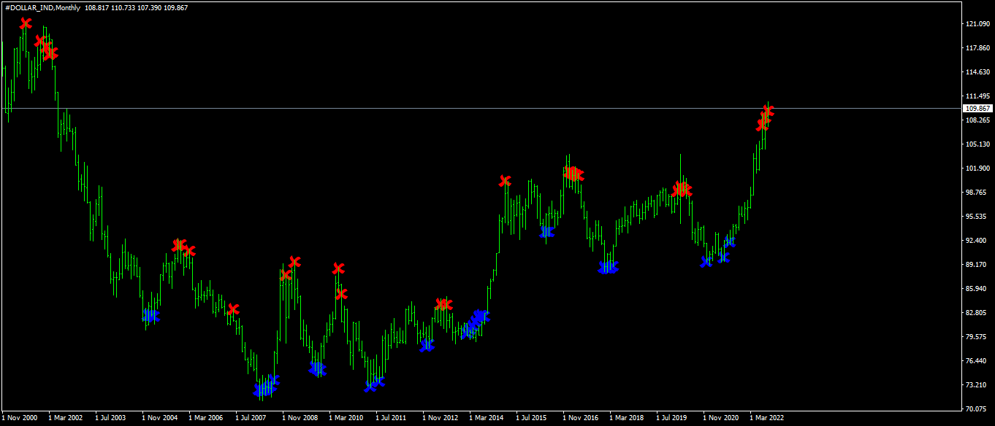Viewport: 995px width, 426px height.
Task: Click the isolated red X near 83 before Jul 2007
Action: pos(233,309)
